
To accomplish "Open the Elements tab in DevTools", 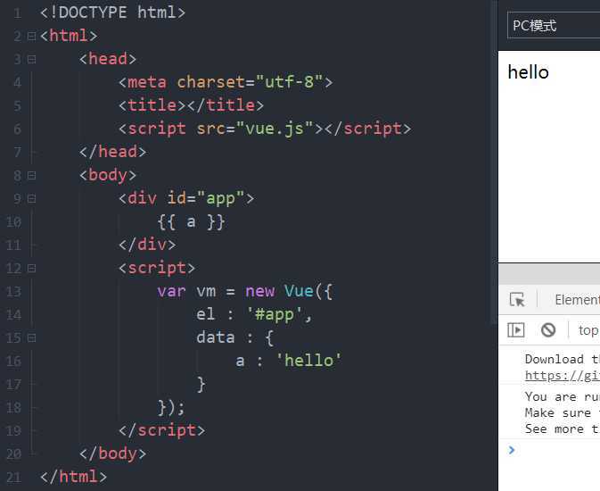I will [x=577, y=300].
